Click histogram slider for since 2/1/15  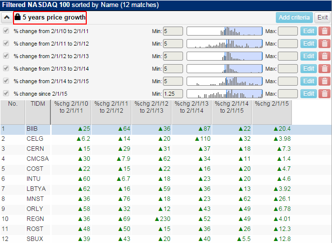point(225,94)
